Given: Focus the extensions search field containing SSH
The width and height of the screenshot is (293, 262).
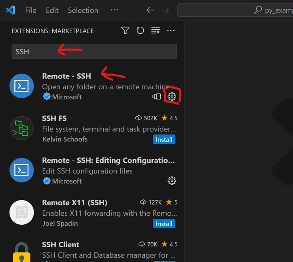Looking at the screenshot, I should (94, 52).
